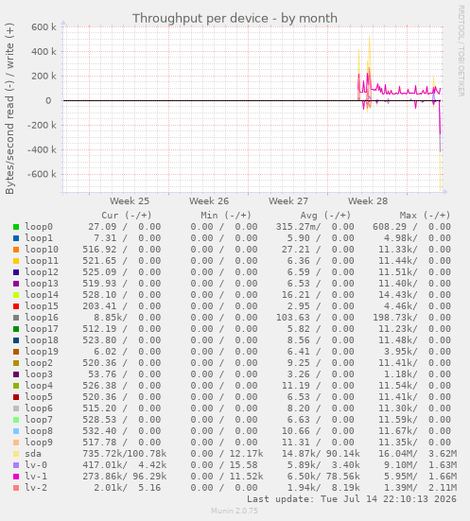Select the loop0 device label
The width and height of the screenshot is (470, 521).
pyautogui.click(x=39, y=227)
